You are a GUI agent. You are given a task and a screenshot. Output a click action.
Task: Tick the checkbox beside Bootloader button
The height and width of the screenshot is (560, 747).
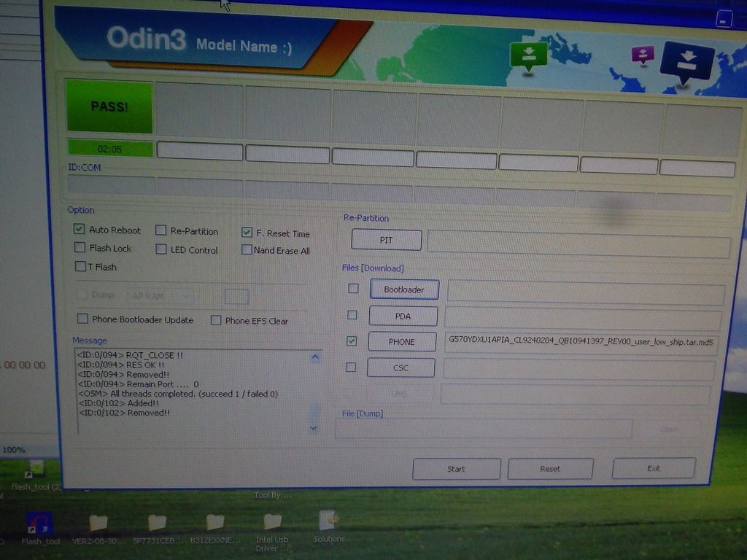coord(354,288)
